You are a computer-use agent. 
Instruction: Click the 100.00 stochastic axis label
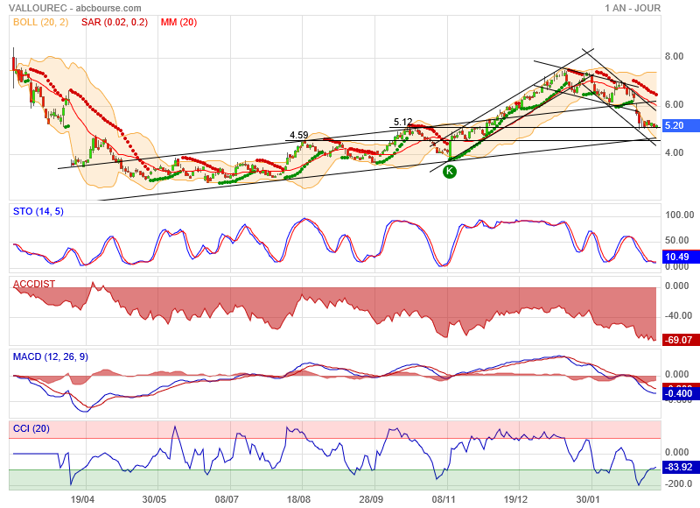(x=680, y=215)
